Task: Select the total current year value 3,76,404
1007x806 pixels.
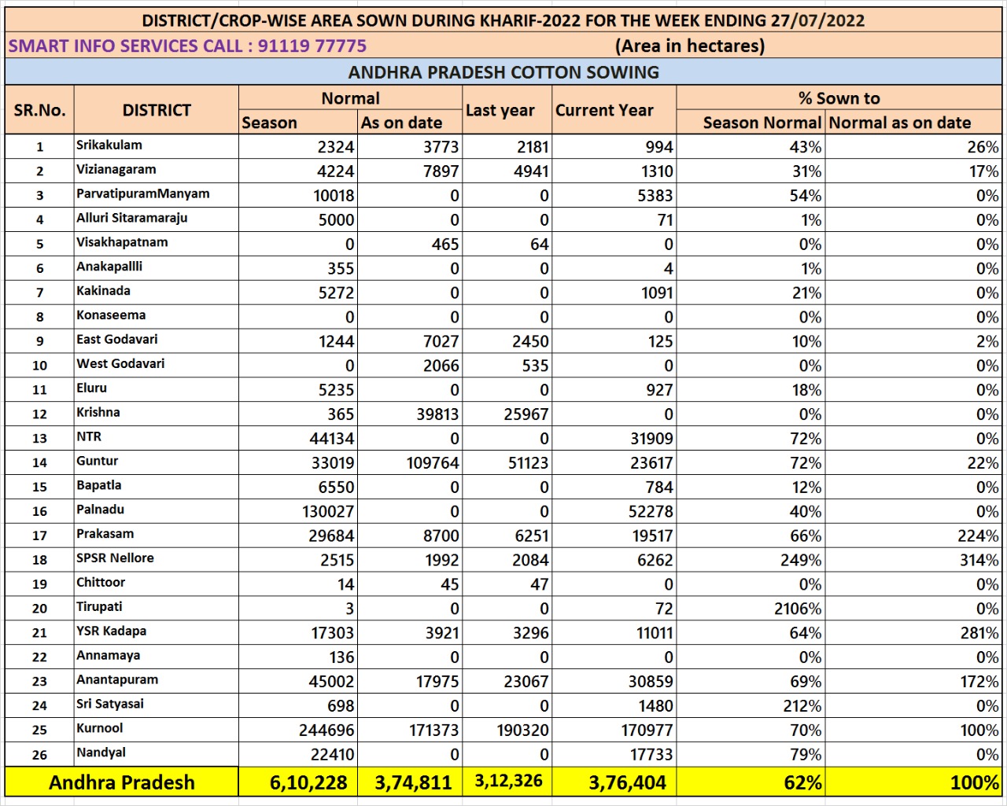Action: [627, 782]
